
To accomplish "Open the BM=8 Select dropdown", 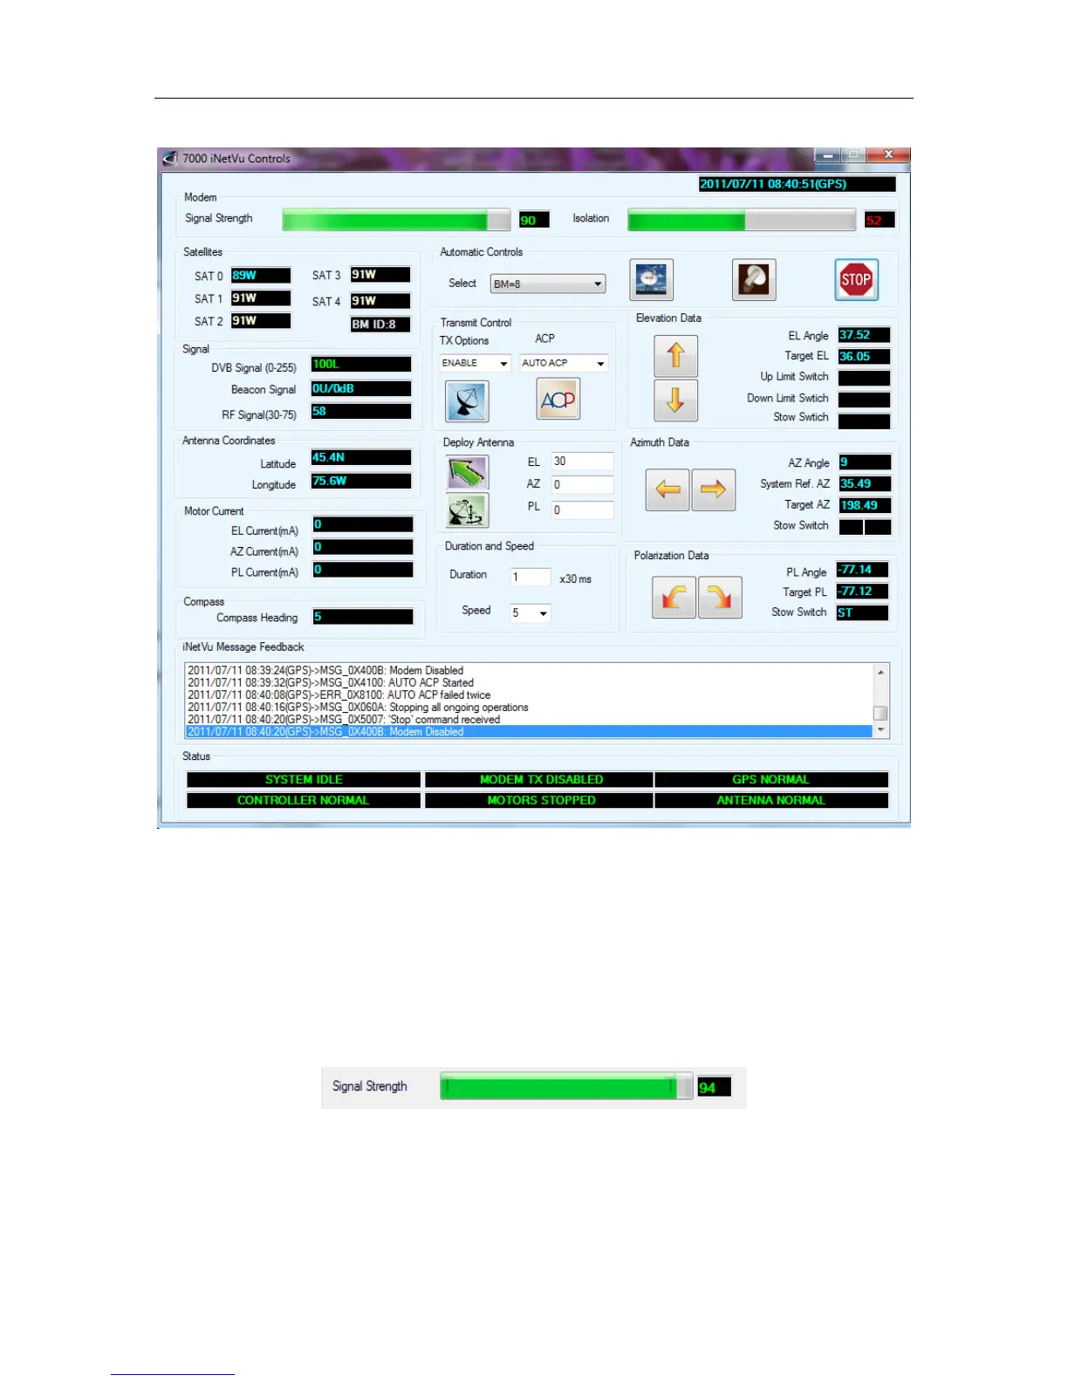I will (x=548, y=284).
